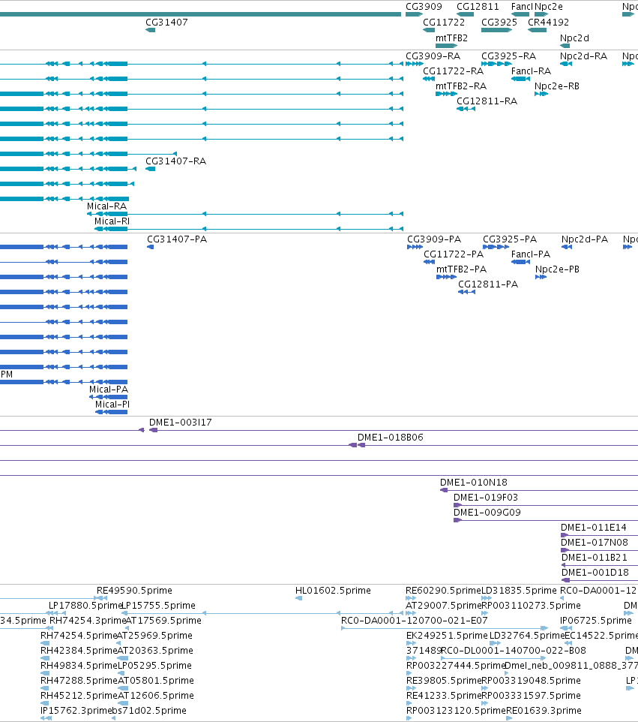Click the AT29007.5prime EST label
638x722 pixels.
(443, 606)
